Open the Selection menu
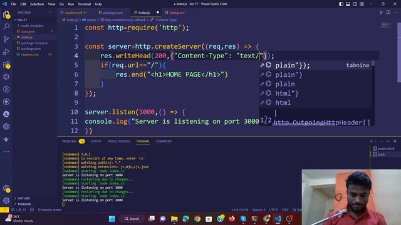 click(x=37, y=4)
